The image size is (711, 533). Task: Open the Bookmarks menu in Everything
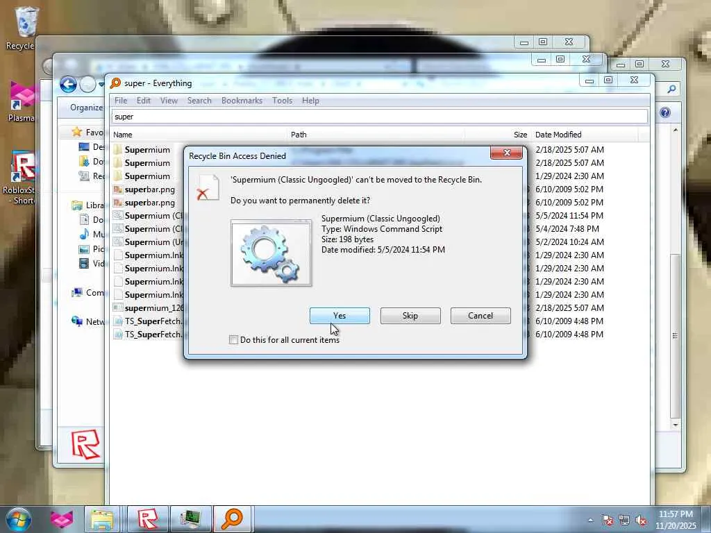(242, 101)
